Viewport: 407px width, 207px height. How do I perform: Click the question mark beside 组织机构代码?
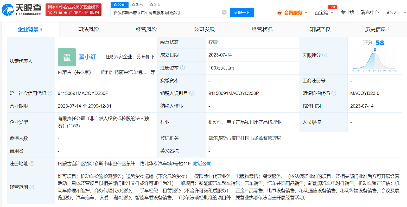click(334, 93)
